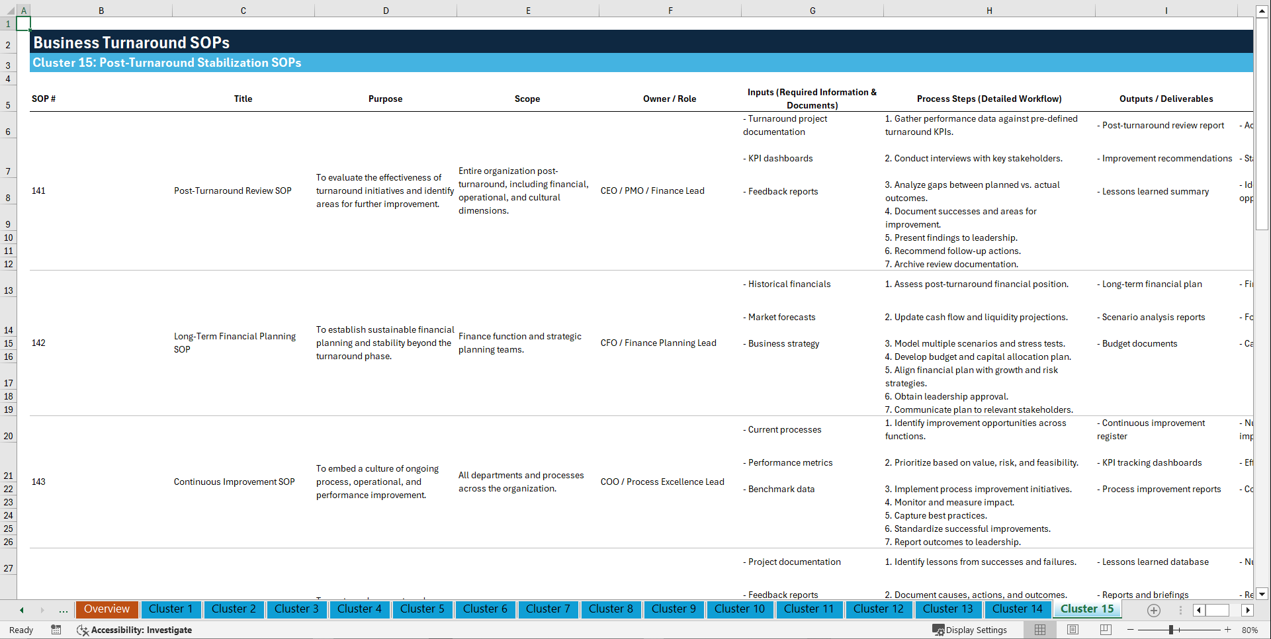The image size is (1271, 639).
Task: Zoom out with the minus icon
Action: (x=1130, y=630)
